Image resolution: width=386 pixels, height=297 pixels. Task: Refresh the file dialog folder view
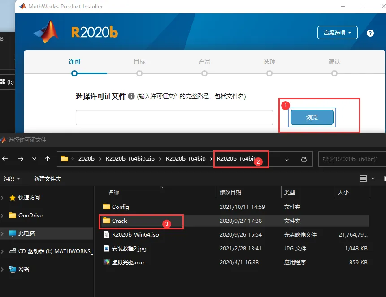click(x=304, y=159)
